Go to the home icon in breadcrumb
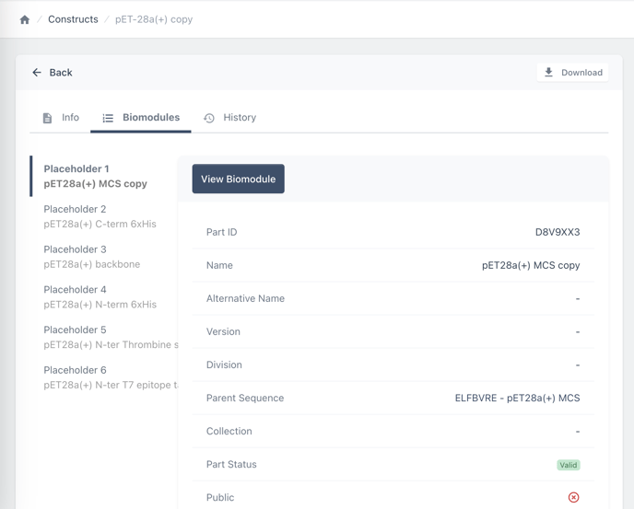The height and width of the screenshot is (509, 634). 25,19
